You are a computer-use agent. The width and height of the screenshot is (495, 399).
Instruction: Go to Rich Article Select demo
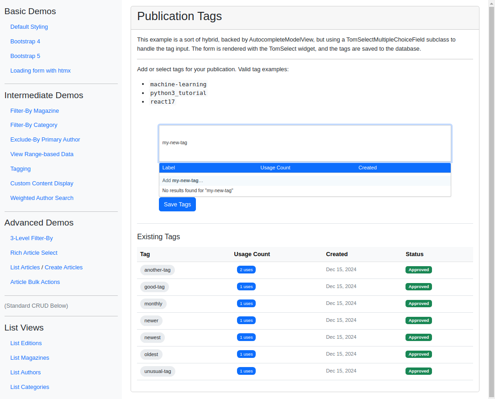34,253
